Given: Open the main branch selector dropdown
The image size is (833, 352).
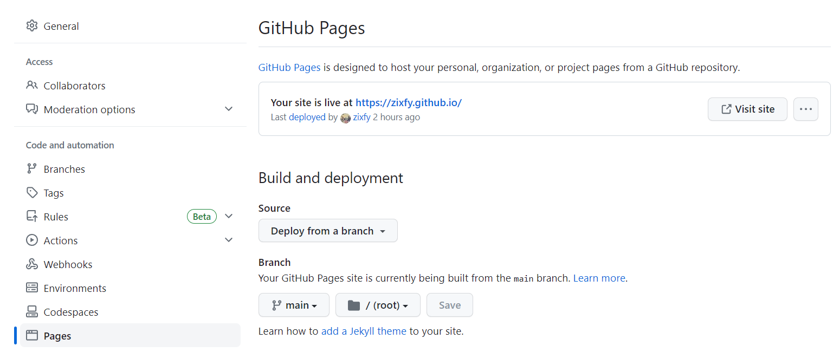Looking at the screenshot, I should pos(294,305).
